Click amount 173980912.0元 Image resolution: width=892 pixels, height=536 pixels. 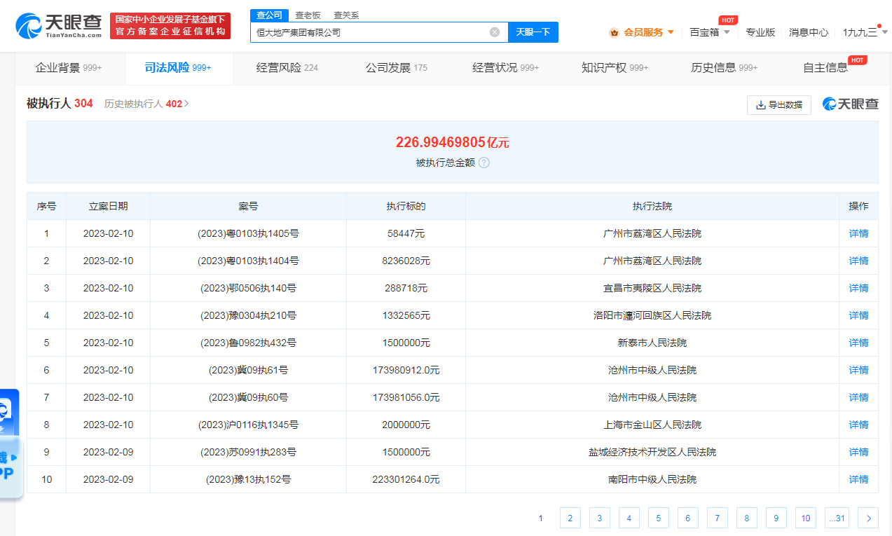(x=406, y=370)
